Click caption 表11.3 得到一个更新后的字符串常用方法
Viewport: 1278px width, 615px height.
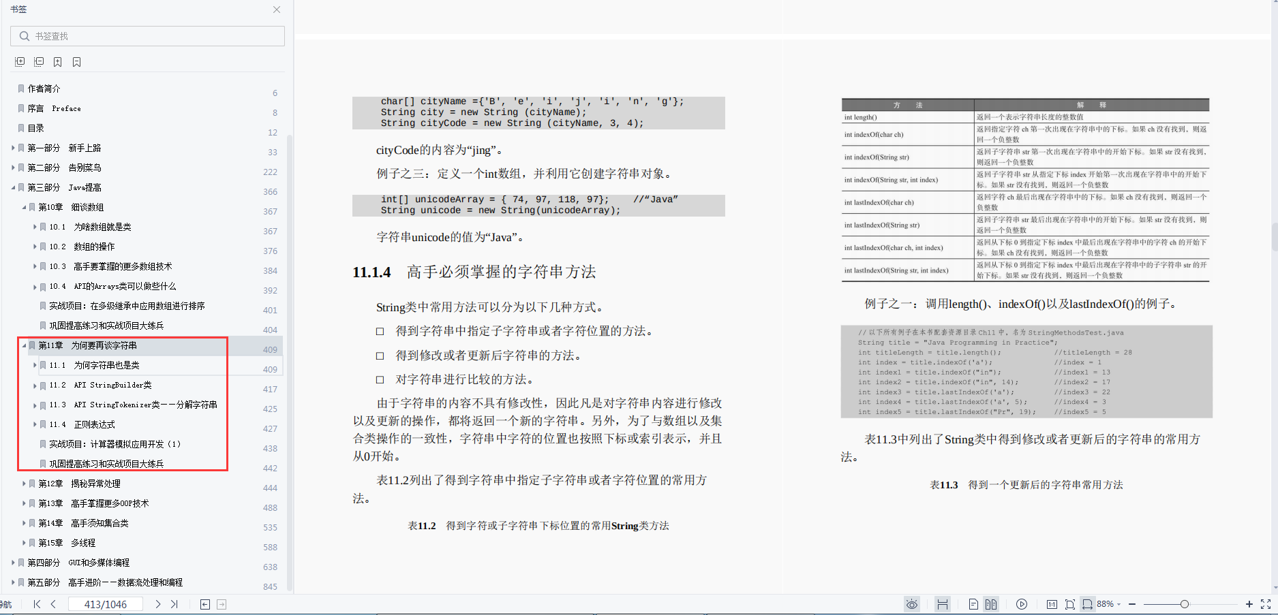pyautogui.click(x=1026, y=485)
